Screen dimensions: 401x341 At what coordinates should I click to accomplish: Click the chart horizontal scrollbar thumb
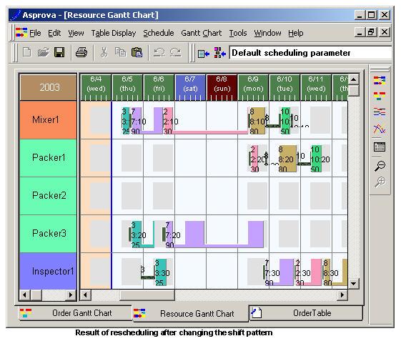click(147, 295)
